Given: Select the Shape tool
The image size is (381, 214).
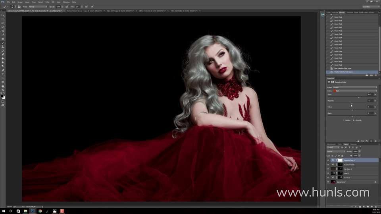Looking at the screenshot, I should pyautogui.click(x=3, y=82).
